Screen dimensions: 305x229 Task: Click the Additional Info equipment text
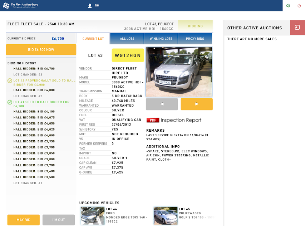coord(178,155)
